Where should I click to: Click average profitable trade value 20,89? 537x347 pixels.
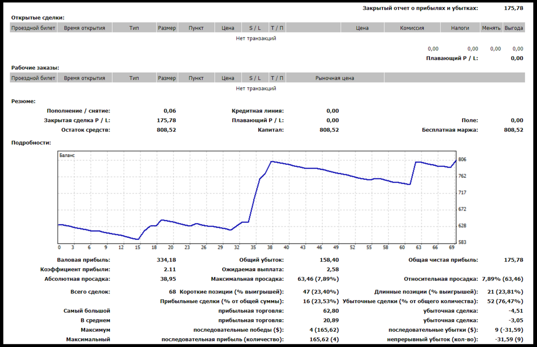point(331,320)
